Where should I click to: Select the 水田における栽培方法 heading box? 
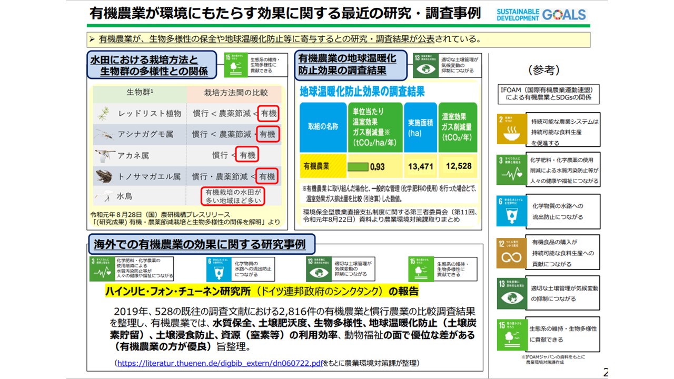tap(152, 65)
